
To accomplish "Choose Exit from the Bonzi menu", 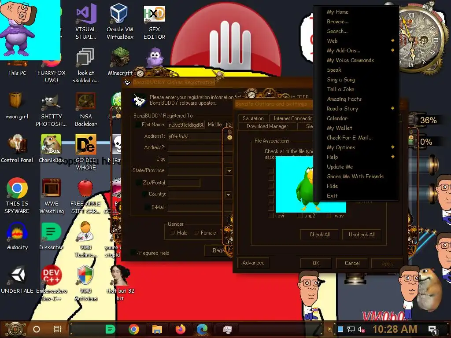I will tap(332, 196).
